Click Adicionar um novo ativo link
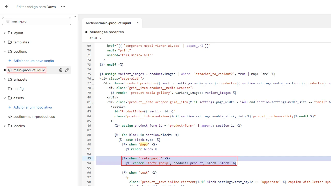331x186 pixels. coord(33,107)
